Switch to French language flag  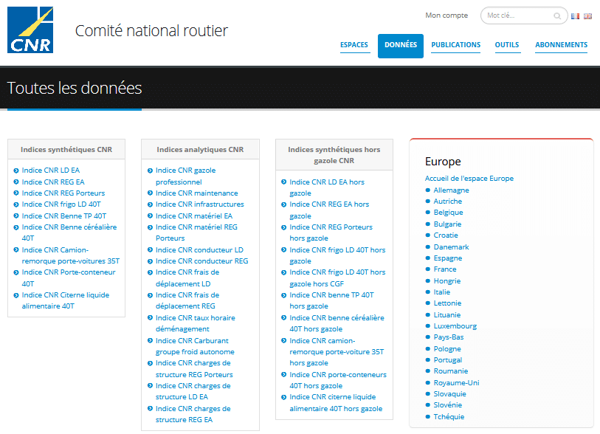(x=576, y=15)
